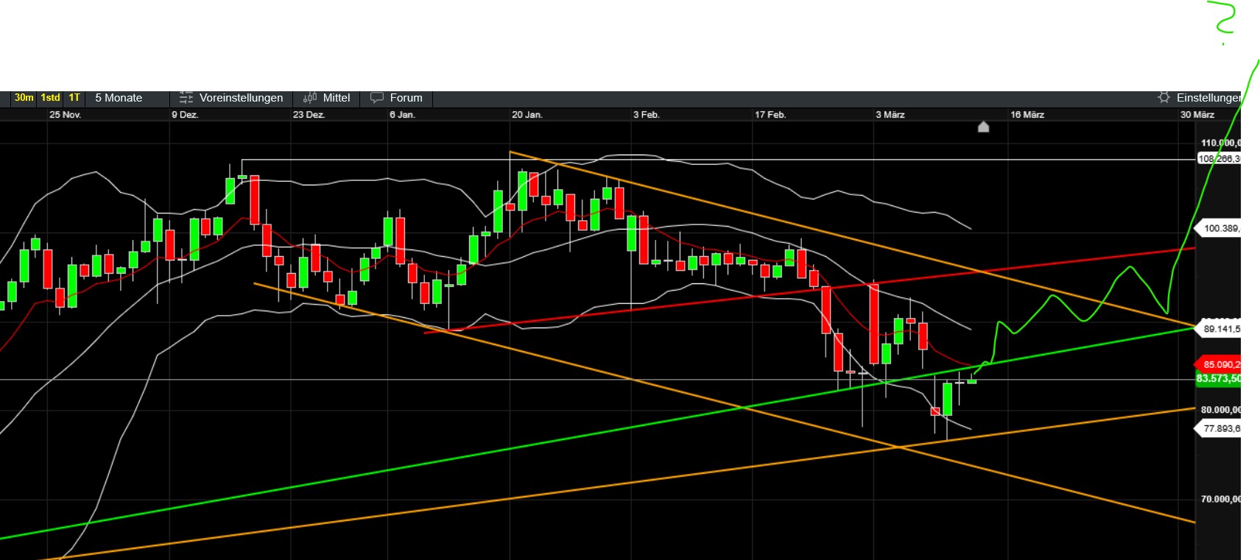Click the 9 Dez. date label
The height and width of the screenshot is (560, 1260).
point(185,115)
